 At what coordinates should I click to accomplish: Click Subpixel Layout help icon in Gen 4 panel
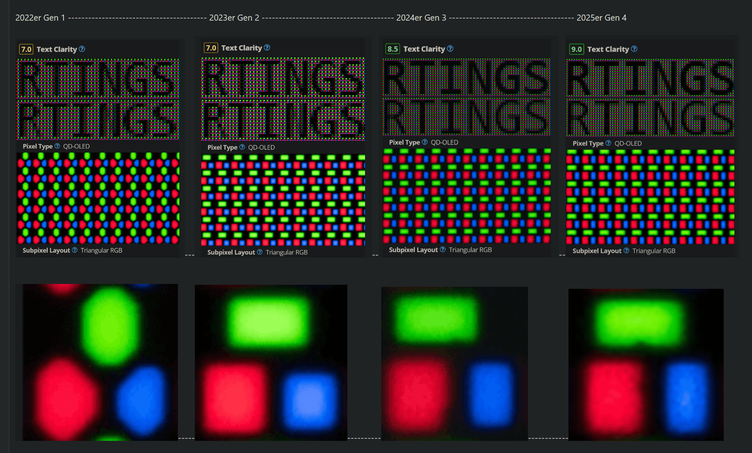click(x=626, y=251)
